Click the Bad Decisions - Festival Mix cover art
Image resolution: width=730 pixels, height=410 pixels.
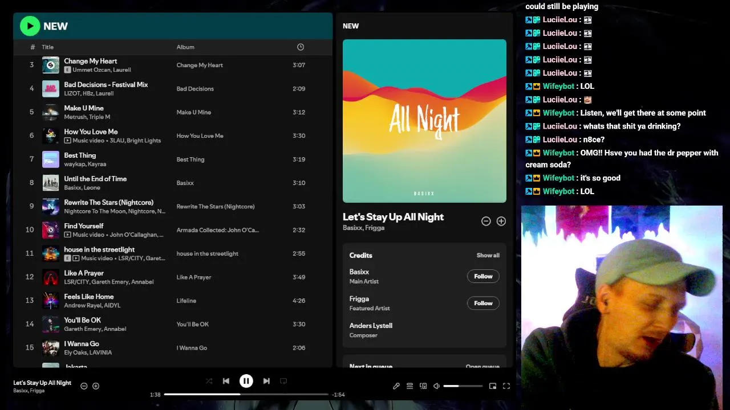[51, 89]
